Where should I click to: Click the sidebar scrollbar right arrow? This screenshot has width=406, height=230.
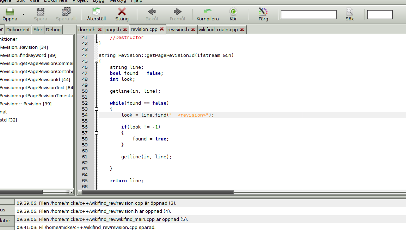click(71, 192)
